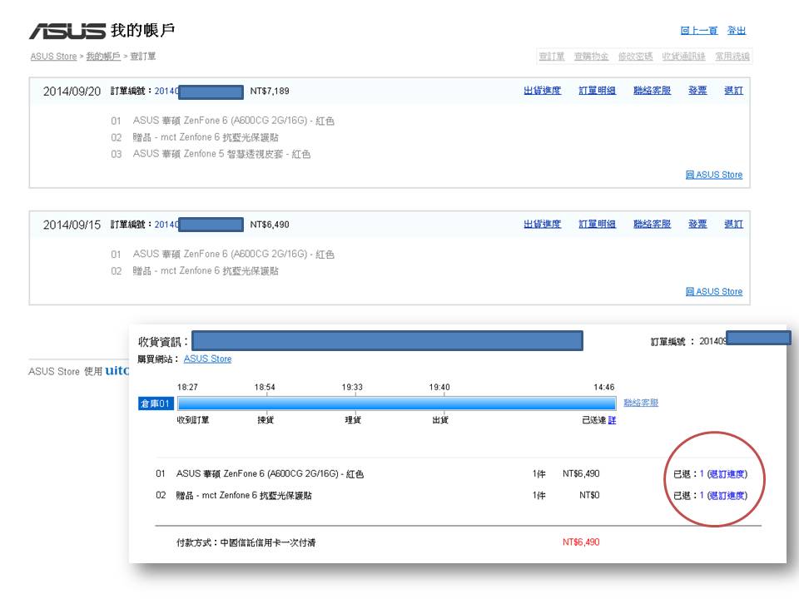Open 發票 for the 2014/09/20 order
799x599 pixels.
pyautogui.click(x=697, y=91)
